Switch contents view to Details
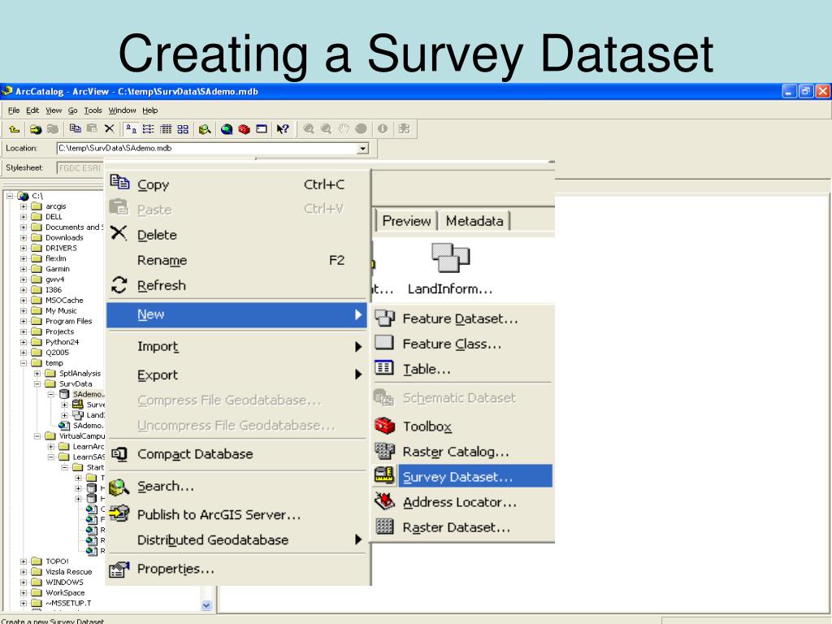The width and height of the screenshot is (832, 624). click(166, 129)
